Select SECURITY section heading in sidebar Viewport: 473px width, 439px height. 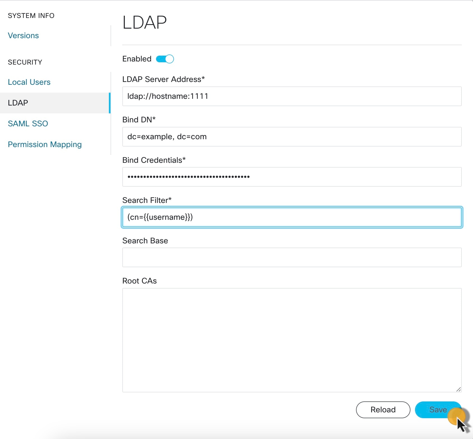pyautogui.click(x=25, y=62)
